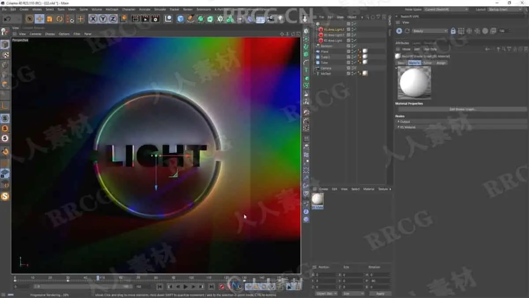The height and width of the screenshot is (298, 529).
Task: Click the MoText material tag sphere
Action: (x=365, y=73)
